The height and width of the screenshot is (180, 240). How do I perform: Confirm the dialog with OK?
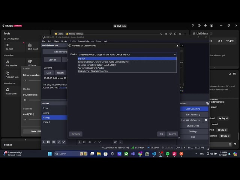pos(161,134)
